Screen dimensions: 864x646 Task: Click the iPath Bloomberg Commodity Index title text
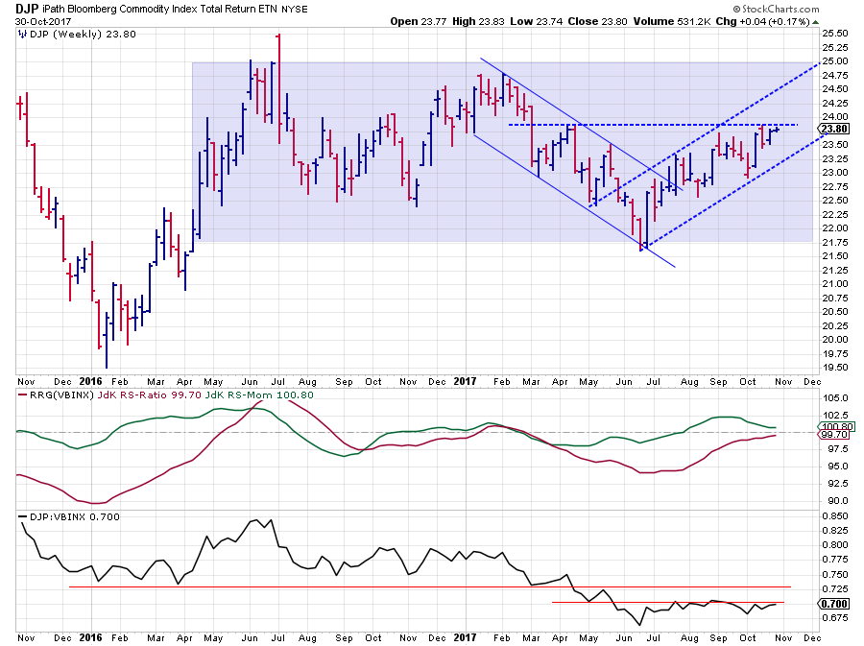159,10
